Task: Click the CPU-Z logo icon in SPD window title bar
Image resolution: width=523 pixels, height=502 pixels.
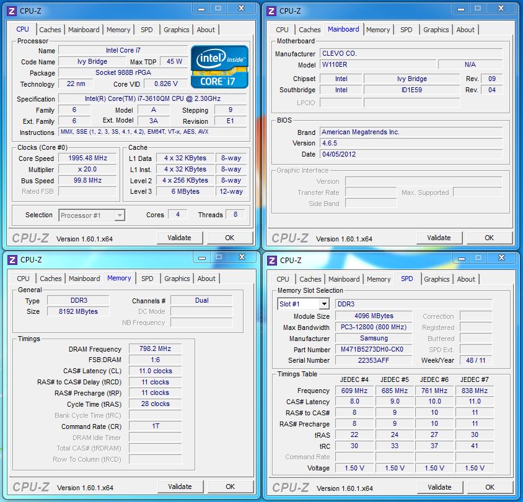Action: pyautogui.click(x=272, y=260)
